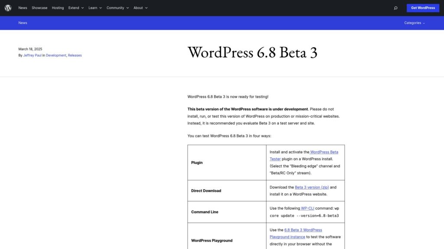Open the Development category link

(x=56, y=55)
